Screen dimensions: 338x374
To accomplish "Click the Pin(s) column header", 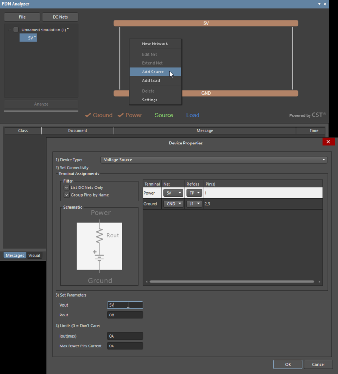I will coord(263,184).
